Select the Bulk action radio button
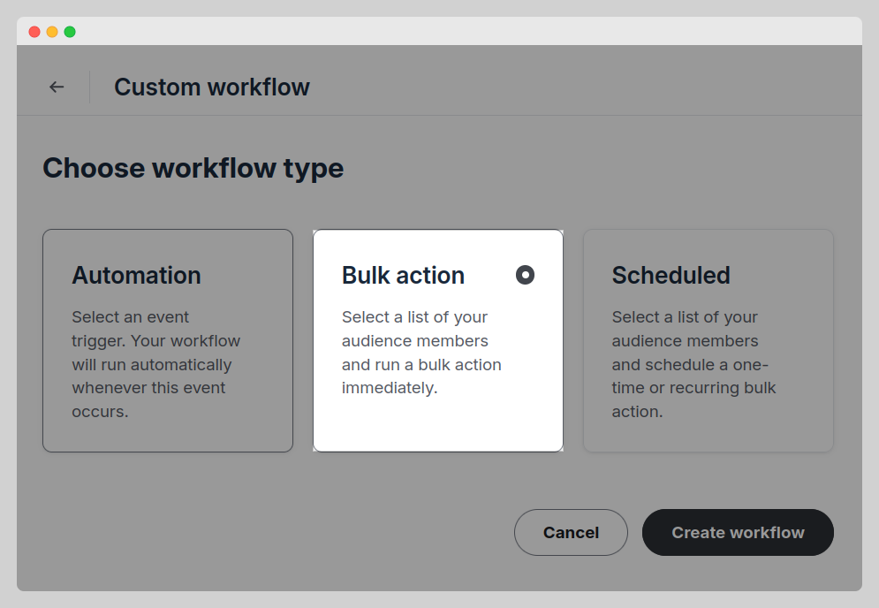 pos(526,275)
